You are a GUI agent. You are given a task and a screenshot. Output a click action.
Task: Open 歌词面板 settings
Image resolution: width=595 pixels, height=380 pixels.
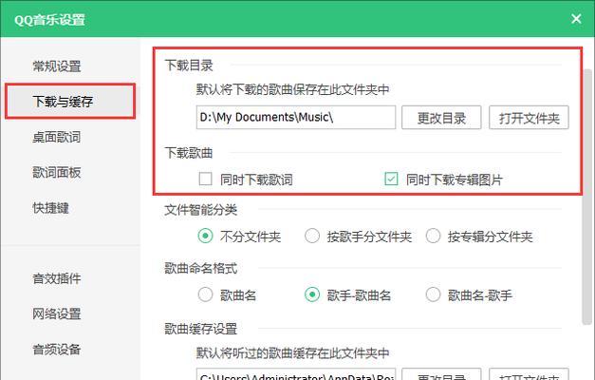(57, 172)
